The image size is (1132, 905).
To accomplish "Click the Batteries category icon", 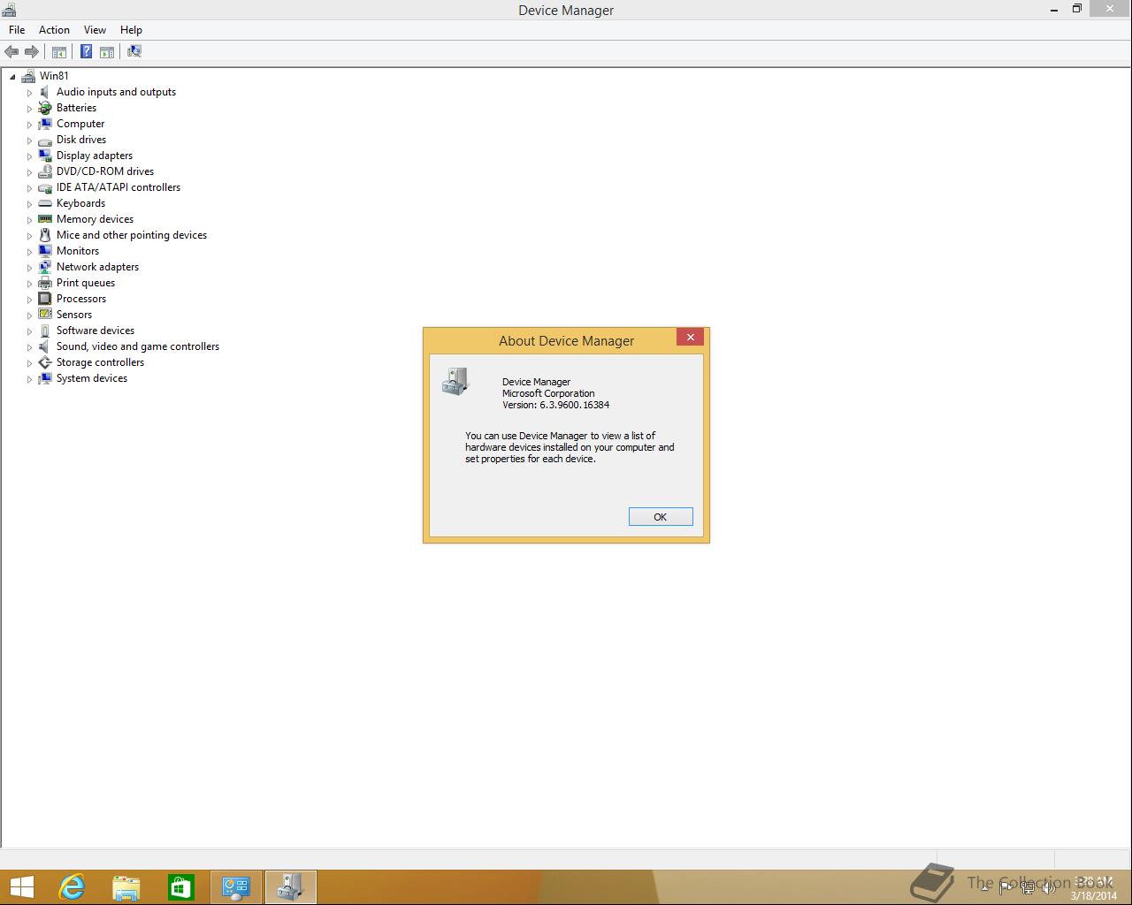I will click(x=45, y=108).
